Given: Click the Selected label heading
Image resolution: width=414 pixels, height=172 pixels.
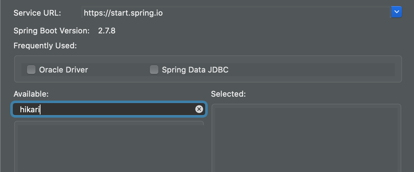Looking at the screenshot, I should coord(228,94).
